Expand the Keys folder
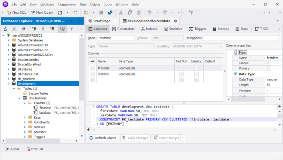 click(x=25, y=118)
